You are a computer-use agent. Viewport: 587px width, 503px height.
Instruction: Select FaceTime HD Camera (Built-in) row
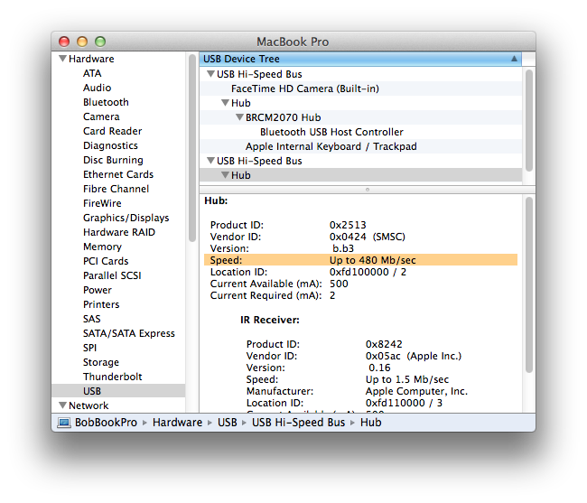tap(360, 88)
